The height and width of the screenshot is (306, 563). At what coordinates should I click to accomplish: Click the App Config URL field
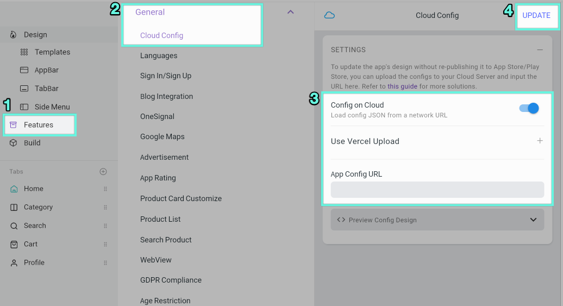pyautogui.click(x=437, y=190)
